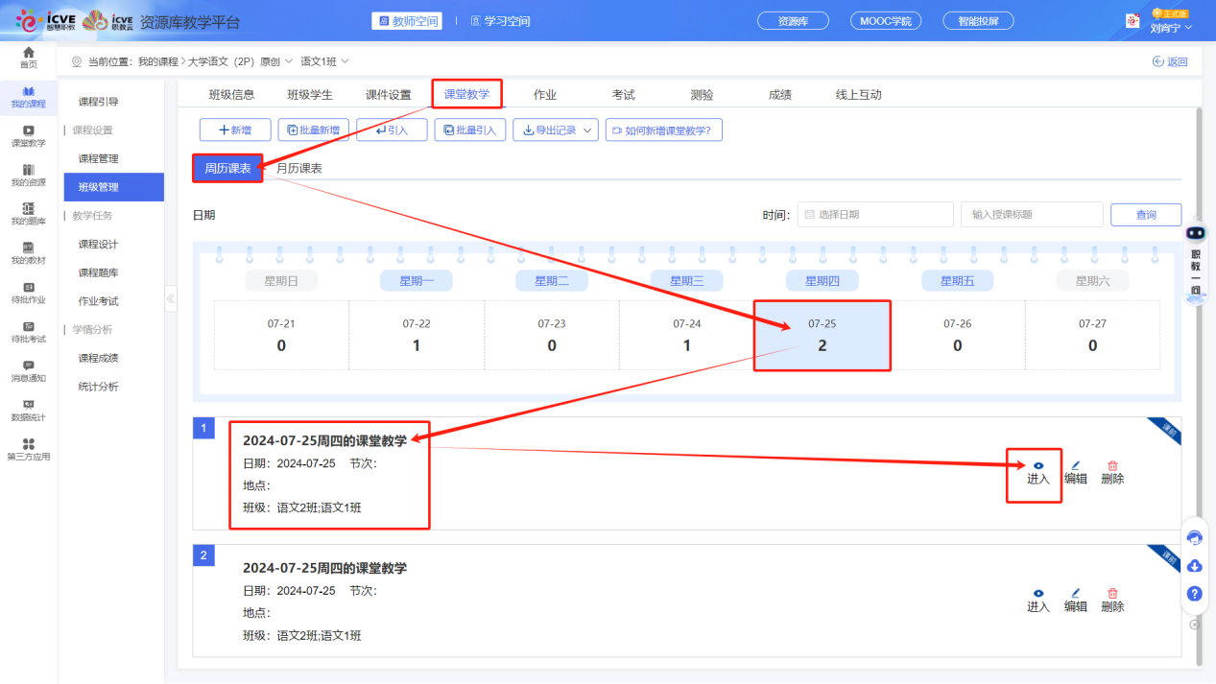Click the headset customer service icon

(1194, 538)
